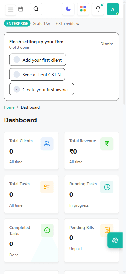Viewport: 126px width, 274px height.
Task: Click the Running Tasks clock icon
Action: (x=107, y=187)
